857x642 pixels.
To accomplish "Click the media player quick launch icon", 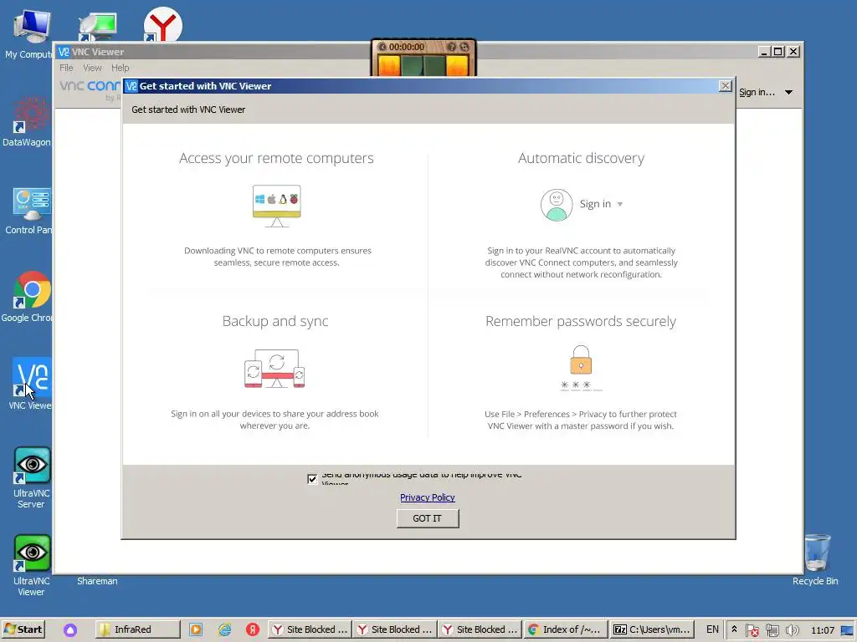I will pyautogui.click(x=196, y=630).
